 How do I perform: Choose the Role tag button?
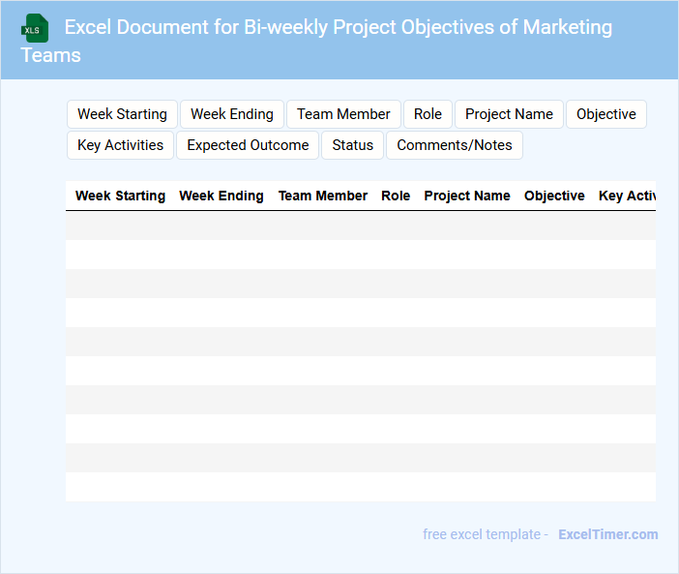click(x=428, y=114)
